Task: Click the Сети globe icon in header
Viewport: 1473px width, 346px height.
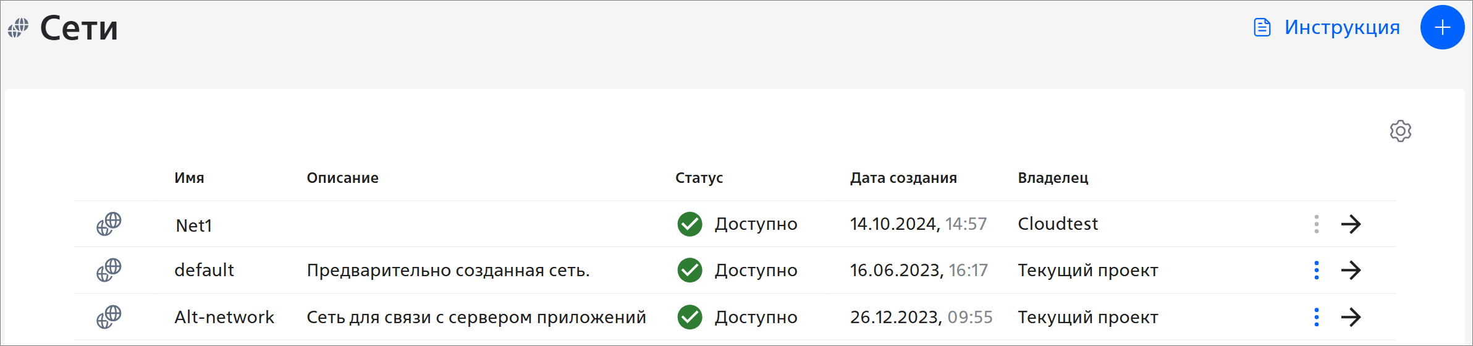Action: click(19, 28)
